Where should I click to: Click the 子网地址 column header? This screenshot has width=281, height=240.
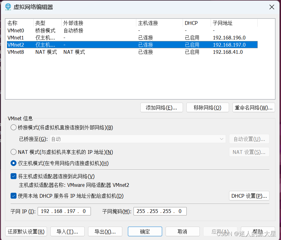(234, 23)
